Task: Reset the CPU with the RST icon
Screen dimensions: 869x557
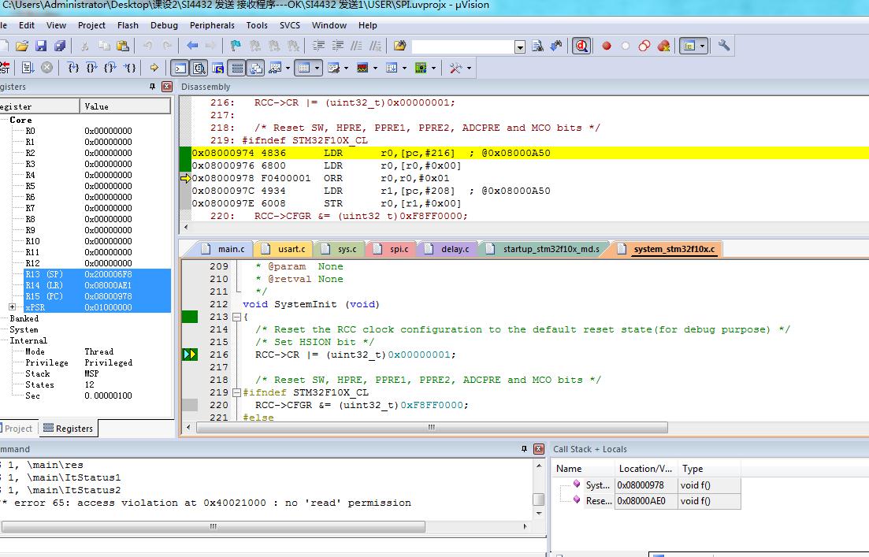Action: [x=5, y=68]
